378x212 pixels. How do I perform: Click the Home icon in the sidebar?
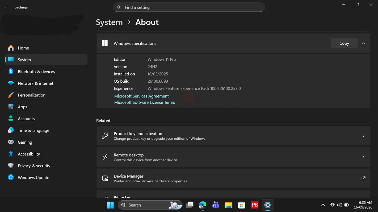(x=11, y=48)
